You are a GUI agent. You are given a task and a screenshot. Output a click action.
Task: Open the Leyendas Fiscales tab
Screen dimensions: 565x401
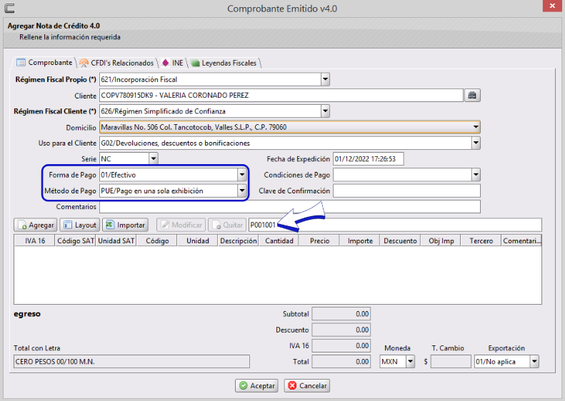click(x=224, y=63)
